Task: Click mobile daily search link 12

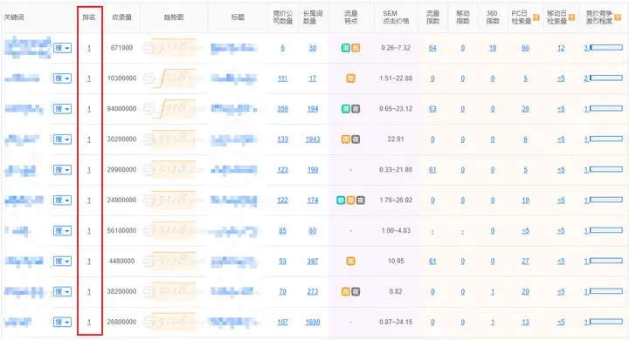Action: click(x=561, y=48)
